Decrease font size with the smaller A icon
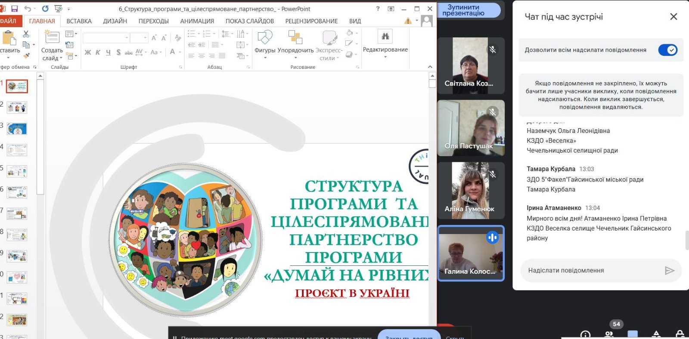The image size is (689, 339). click(164, 38)
